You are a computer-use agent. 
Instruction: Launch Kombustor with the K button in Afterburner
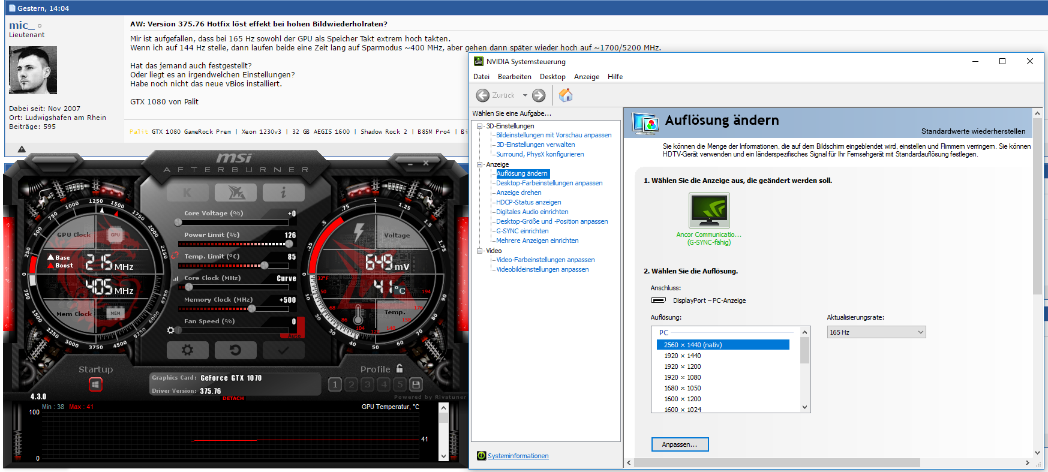tap(187, 193)
